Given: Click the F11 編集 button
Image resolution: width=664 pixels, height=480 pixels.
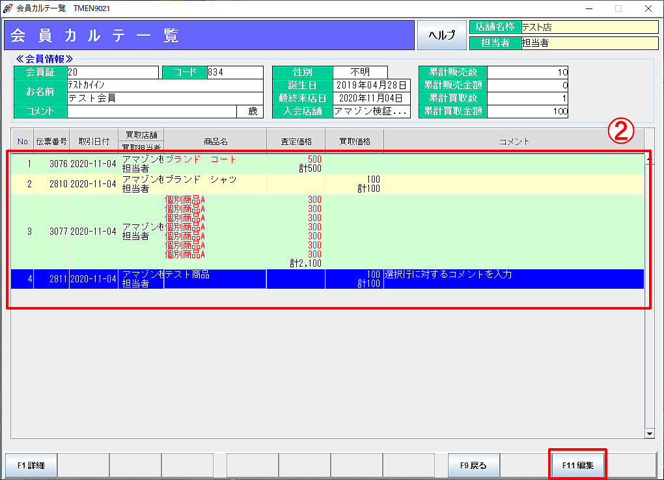Looking at the screenshot, I should (577, 465).
